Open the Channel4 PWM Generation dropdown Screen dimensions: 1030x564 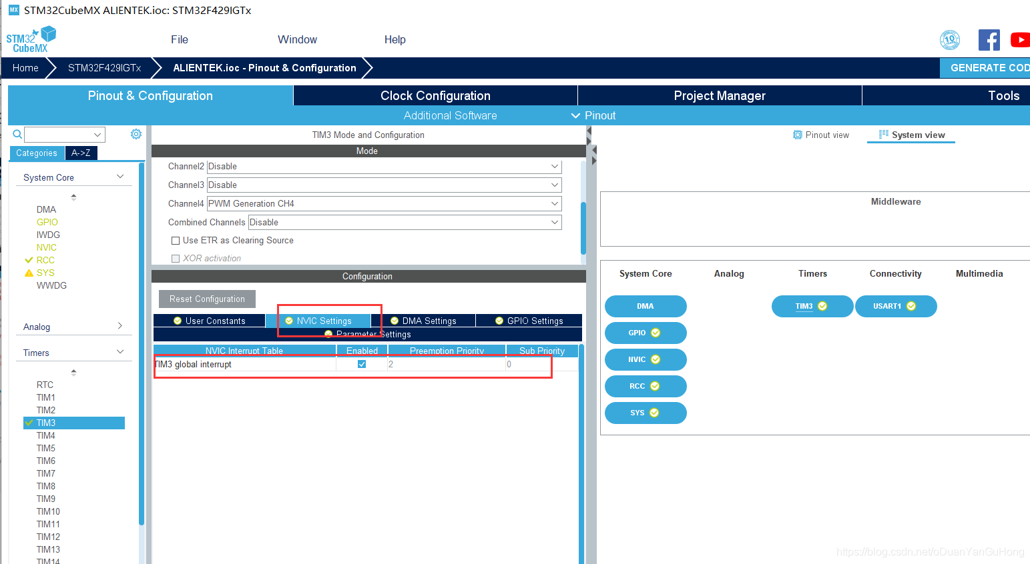click(x=384, y=203)
